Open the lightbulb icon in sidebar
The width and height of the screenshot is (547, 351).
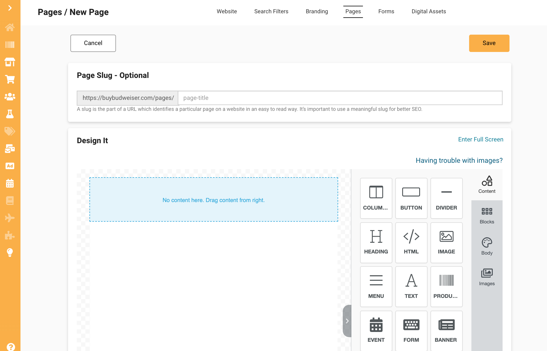point(10,253)
